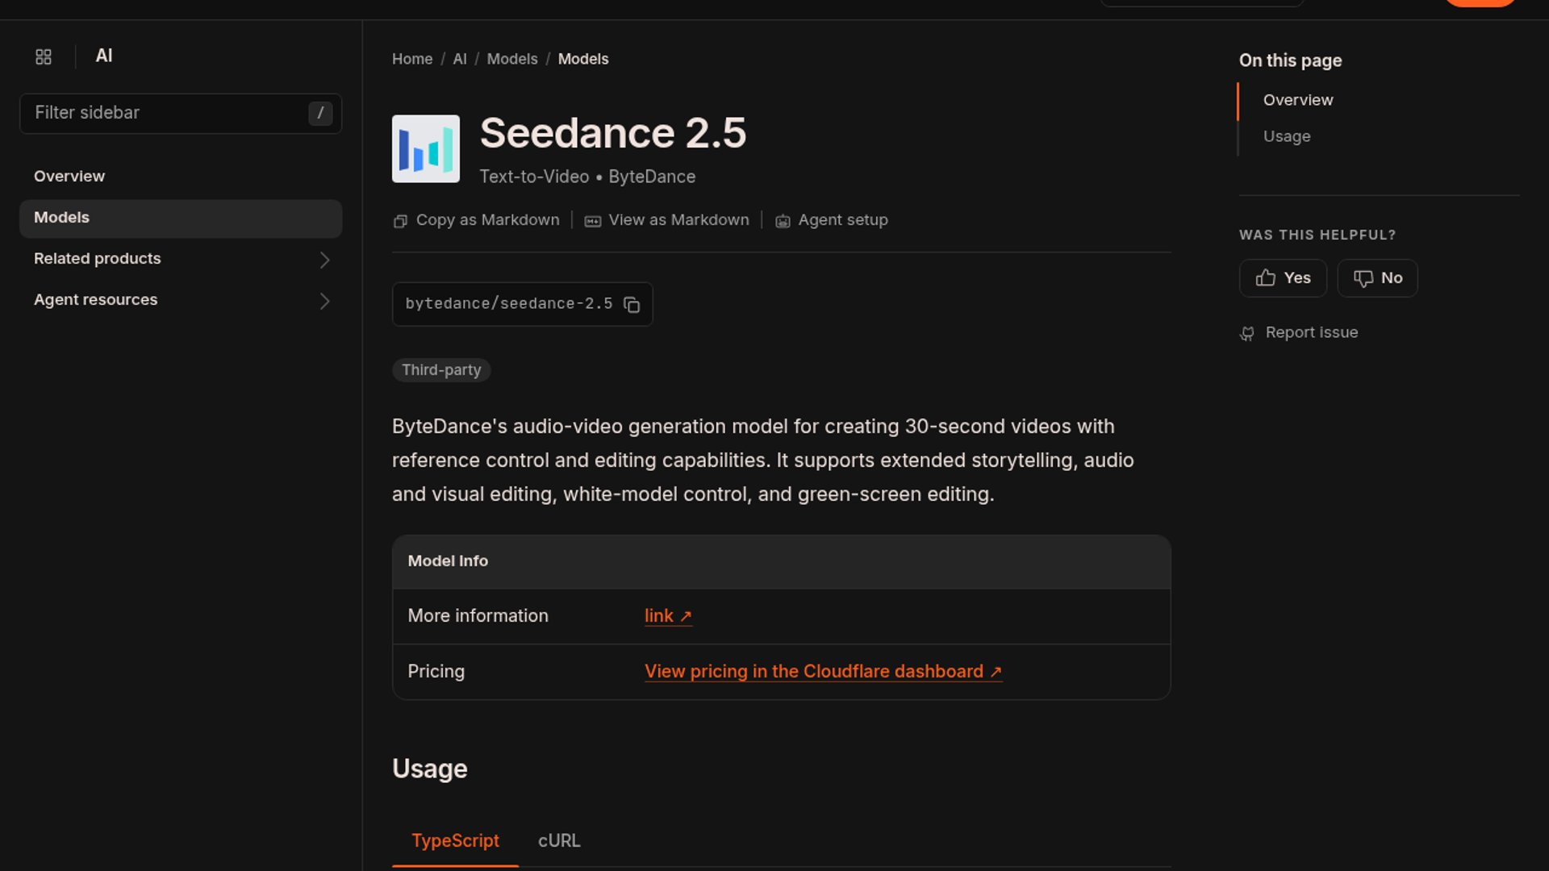Image resolution: width=1549 pixels, height=871 pixels.
Task: Select the TypeScript tab
Action: tap(455, 840)
